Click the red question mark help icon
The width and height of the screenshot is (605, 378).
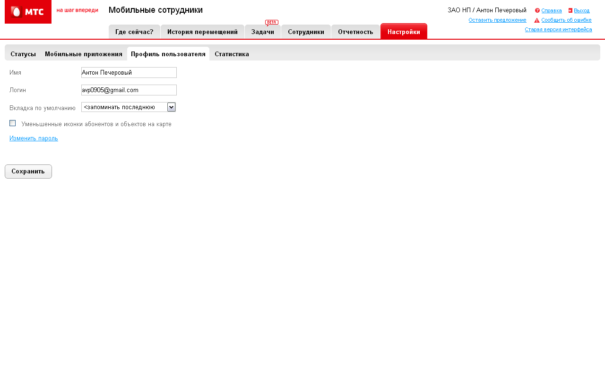[537, 10]
